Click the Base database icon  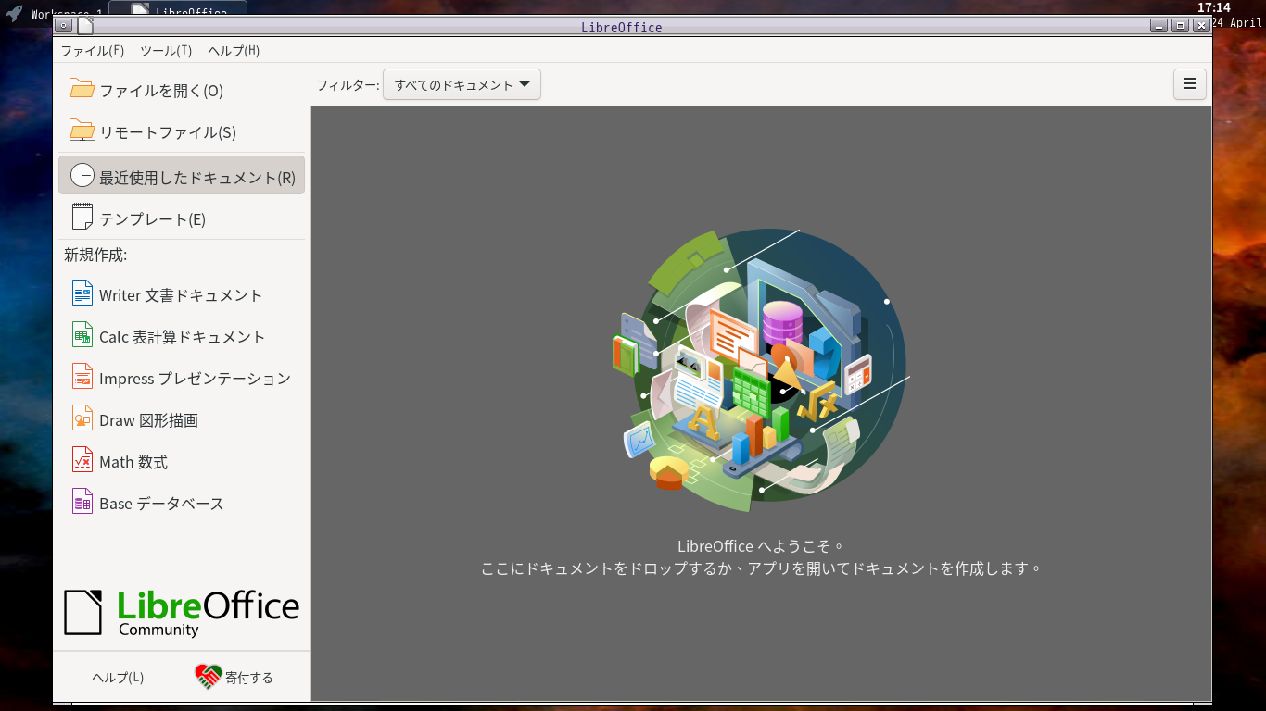[82, 503]
